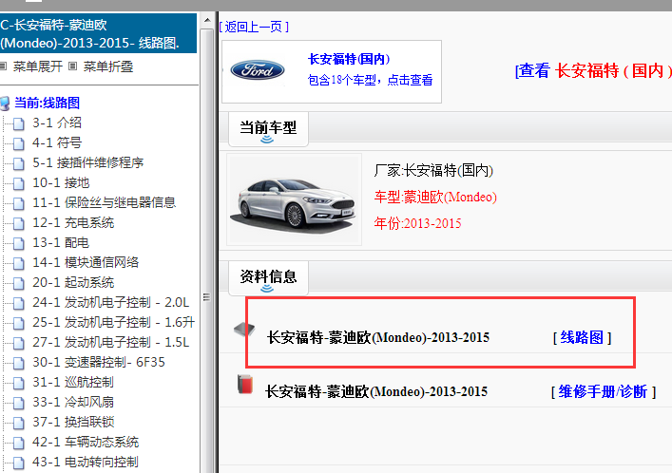The image size is (672, 473).
Task: Open 30-1 变速器控制- 6F35 entry
Action: coord(99,363)
